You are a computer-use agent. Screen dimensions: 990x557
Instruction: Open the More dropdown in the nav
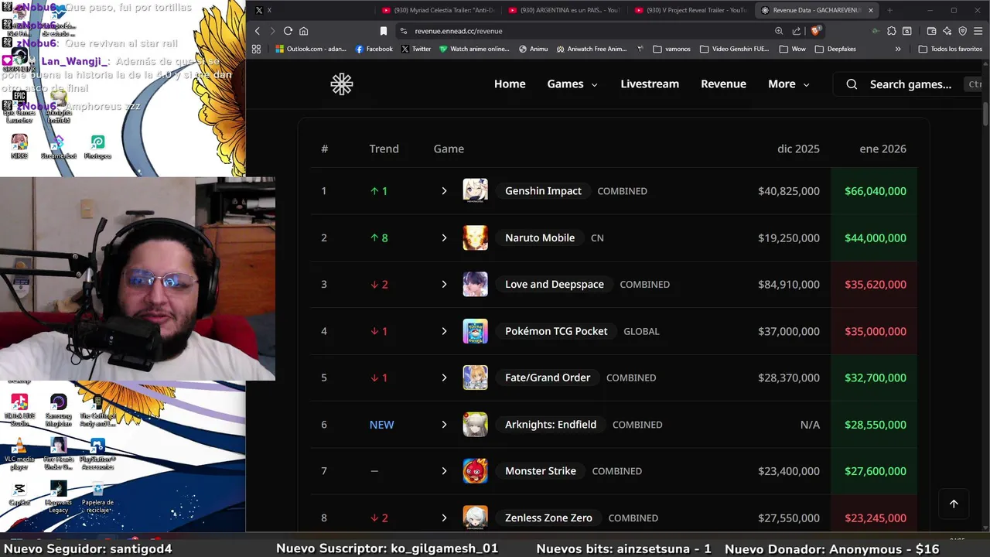tap(788, 84)
